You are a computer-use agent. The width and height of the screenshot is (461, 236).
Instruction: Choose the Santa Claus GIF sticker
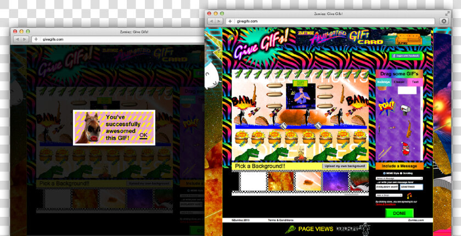pos(405,148)
